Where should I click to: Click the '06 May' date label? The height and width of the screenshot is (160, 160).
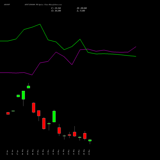pyautogui.click(x=33, y=152)
